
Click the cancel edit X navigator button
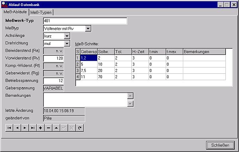coord(72,128)
